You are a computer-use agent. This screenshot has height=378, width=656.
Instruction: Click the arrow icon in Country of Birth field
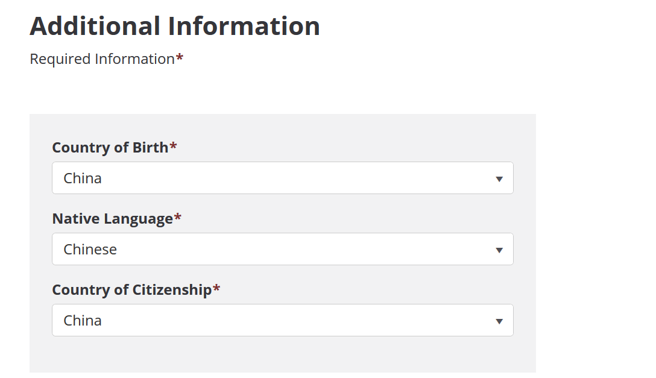click(499, 179)
